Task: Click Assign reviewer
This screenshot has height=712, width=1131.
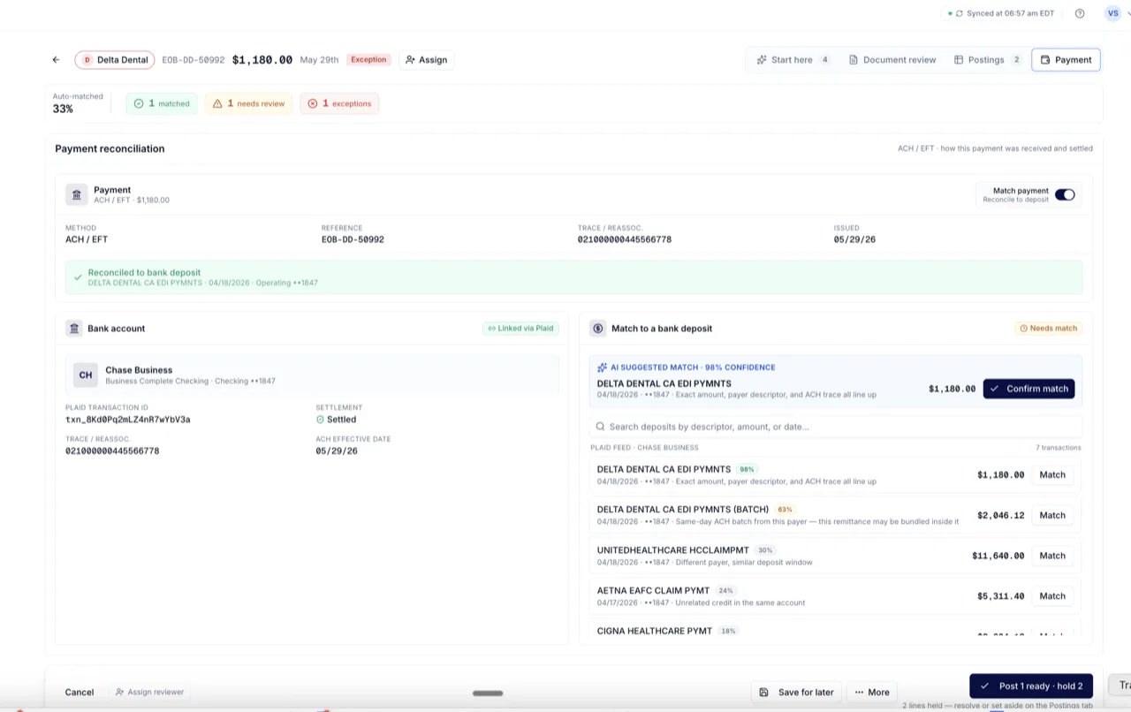Action: pyautogui.click(x=150, y=693)
